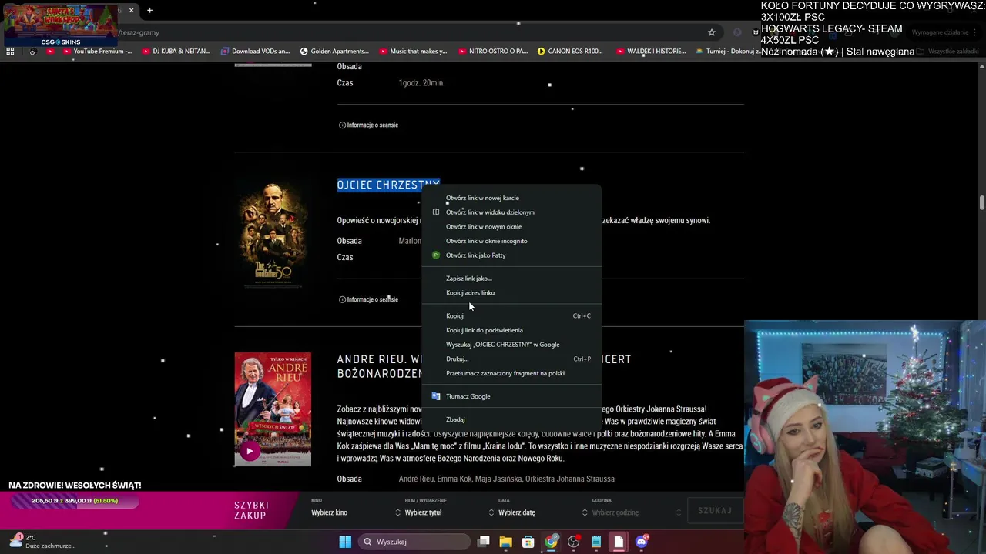The image size is (986, 554).
Task: Click the Andre Rieu movie poster
Action: (273, 409)
